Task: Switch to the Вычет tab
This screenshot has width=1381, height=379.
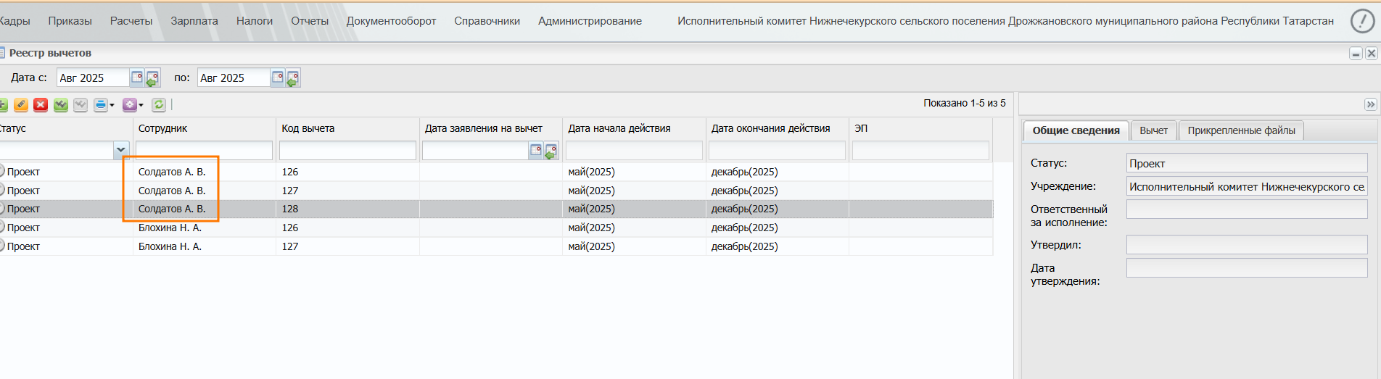Action: 1153,130
